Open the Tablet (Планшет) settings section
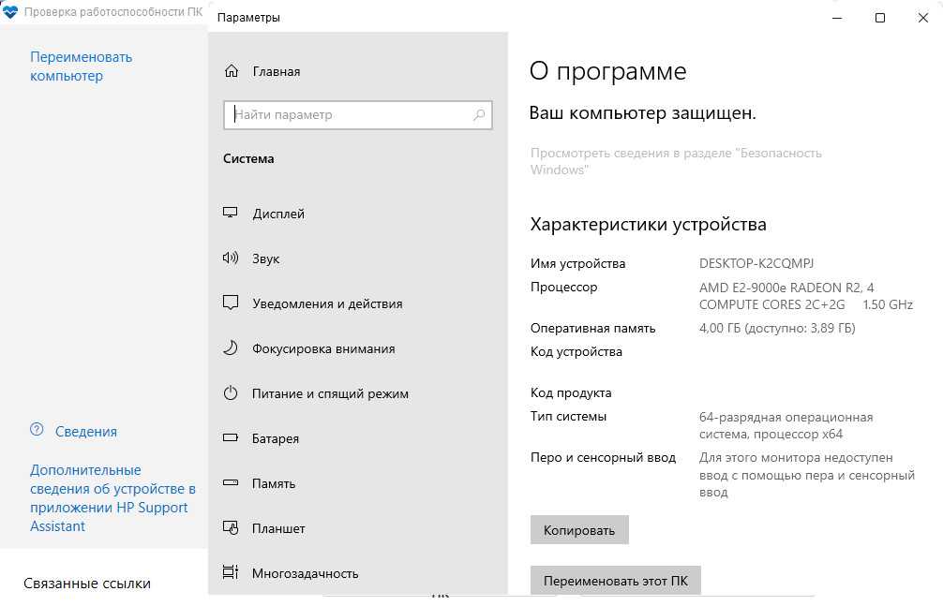 click(x=278, y=528)
